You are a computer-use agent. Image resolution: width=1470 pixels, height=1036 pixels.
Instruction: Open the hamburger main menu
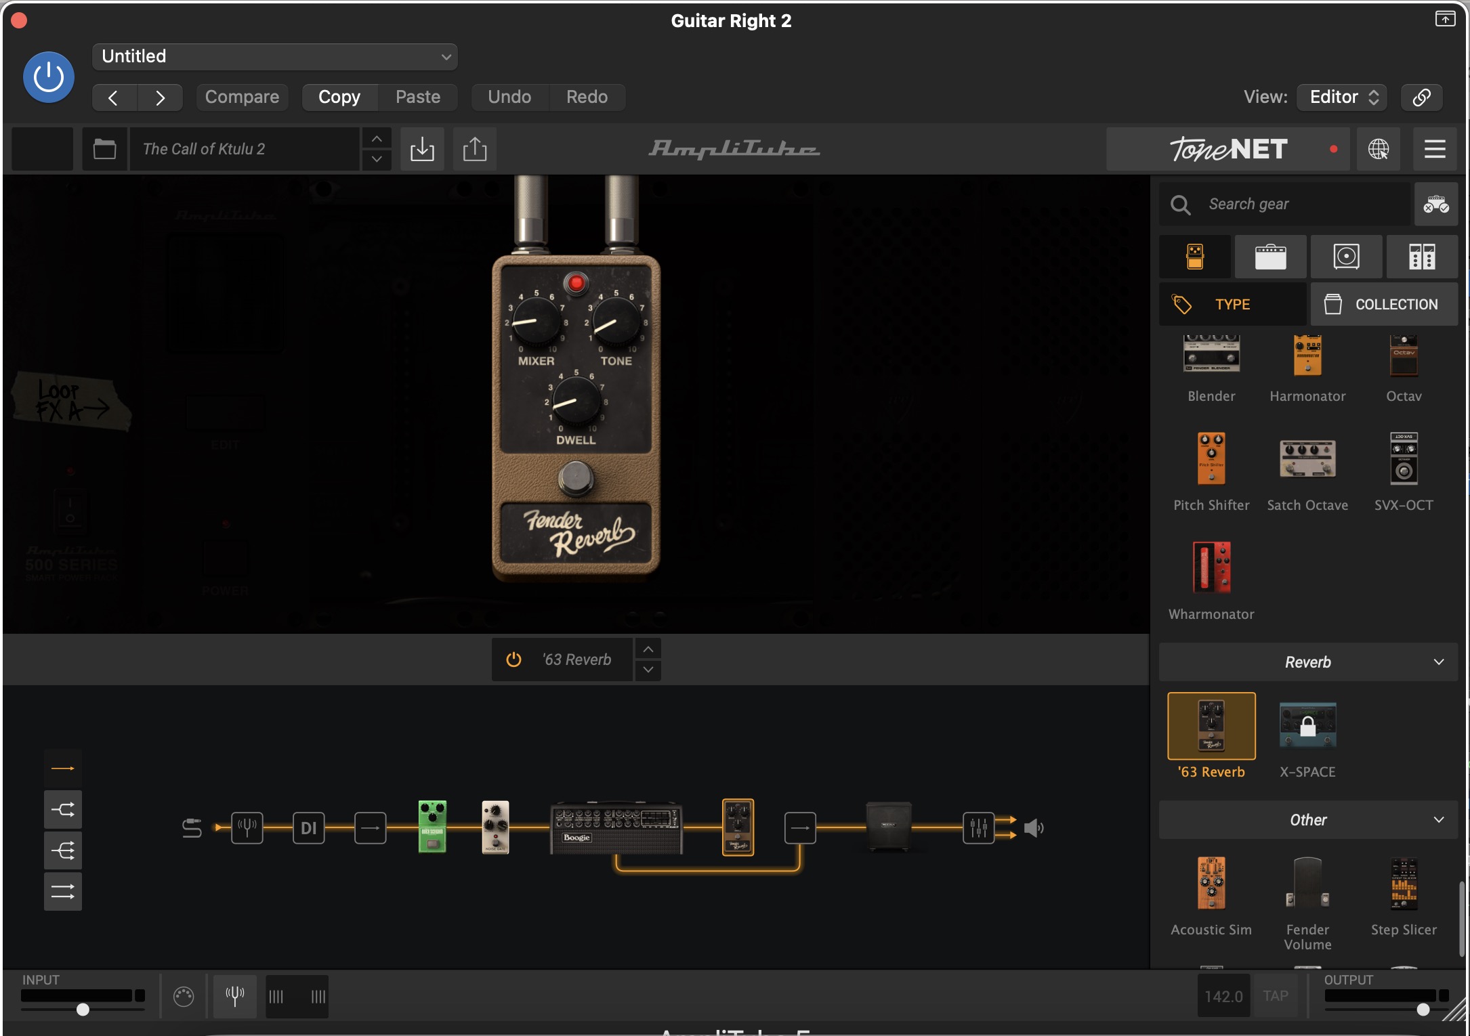1435,149
